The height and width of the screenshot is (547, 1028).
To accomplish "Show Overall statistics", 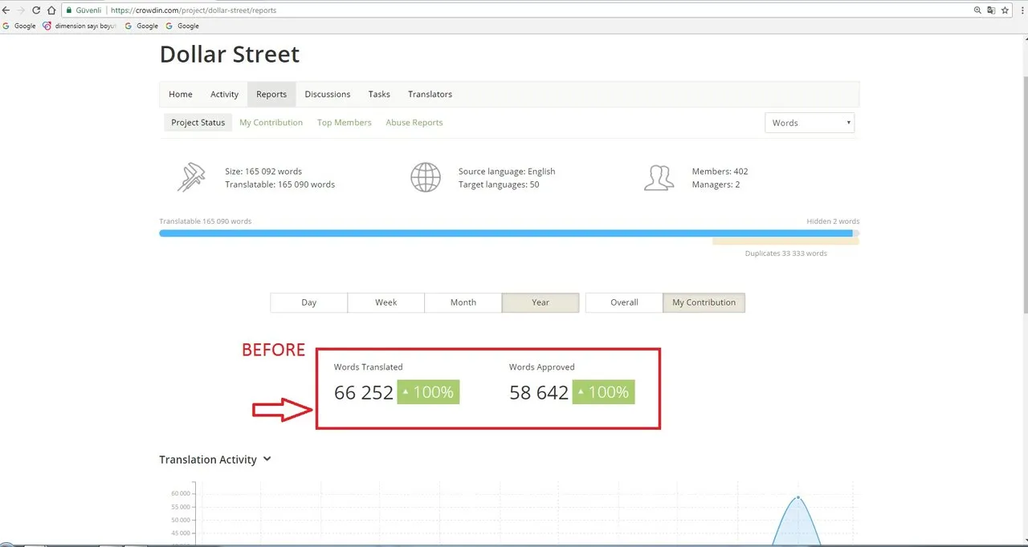I will pyautogui.click(x=624, y=302).
